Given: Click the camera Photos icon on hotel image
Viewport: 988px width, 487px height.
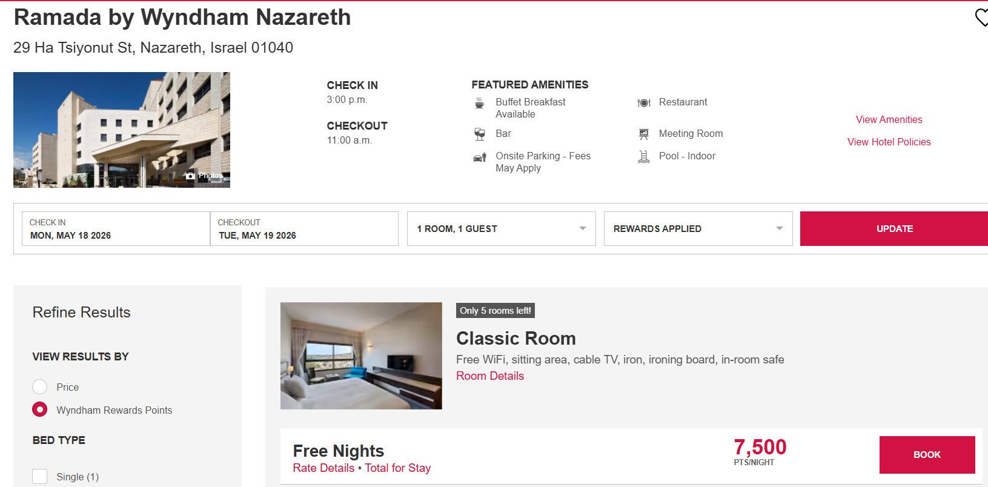Looking at the screenshot, I should [191, 176].
